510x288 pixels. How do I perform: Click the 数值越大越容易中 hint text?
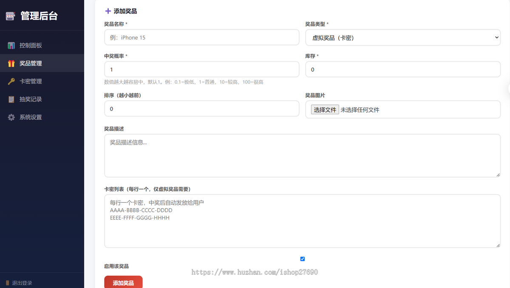pyautogui.click(x=184, y=82)
